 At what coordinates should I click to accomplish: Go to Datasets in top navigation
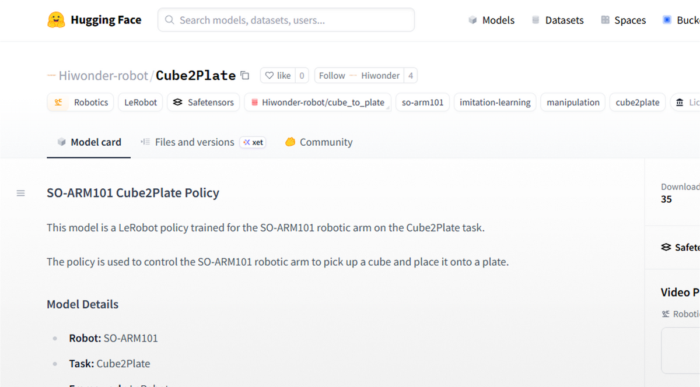[557, 20]
